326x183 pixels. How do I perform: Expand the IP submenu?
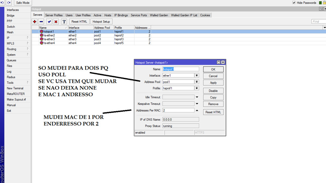[27, 37]
